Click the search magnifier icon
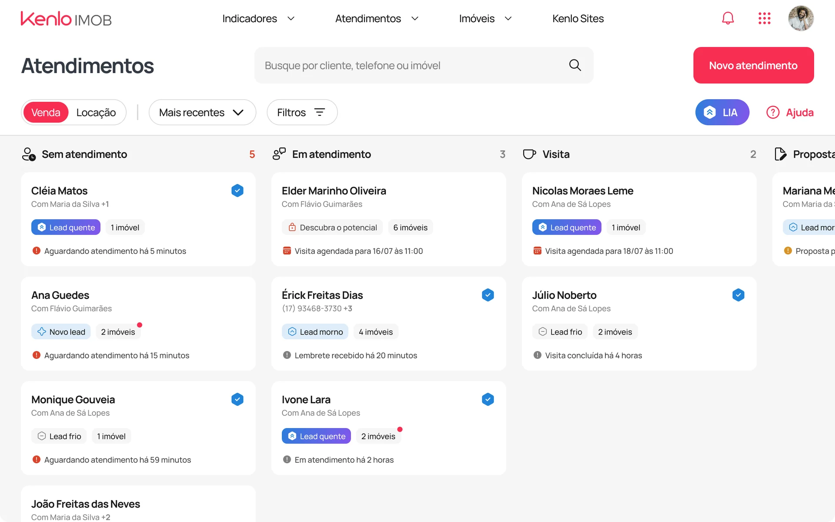This screenshot has width=835, height=522. click(575, 65)
